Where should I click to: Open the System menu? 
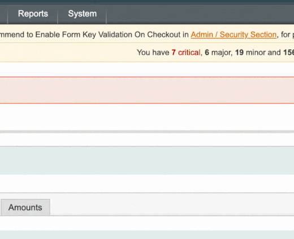[x=82, y=14]
